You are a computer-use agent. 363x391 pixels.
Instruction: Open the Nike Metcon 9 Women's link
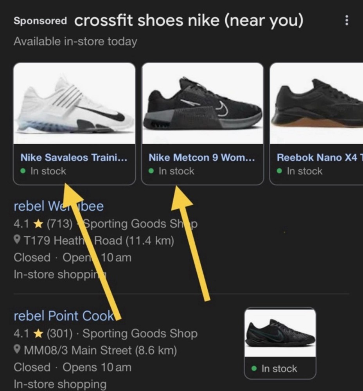[201, 158]
